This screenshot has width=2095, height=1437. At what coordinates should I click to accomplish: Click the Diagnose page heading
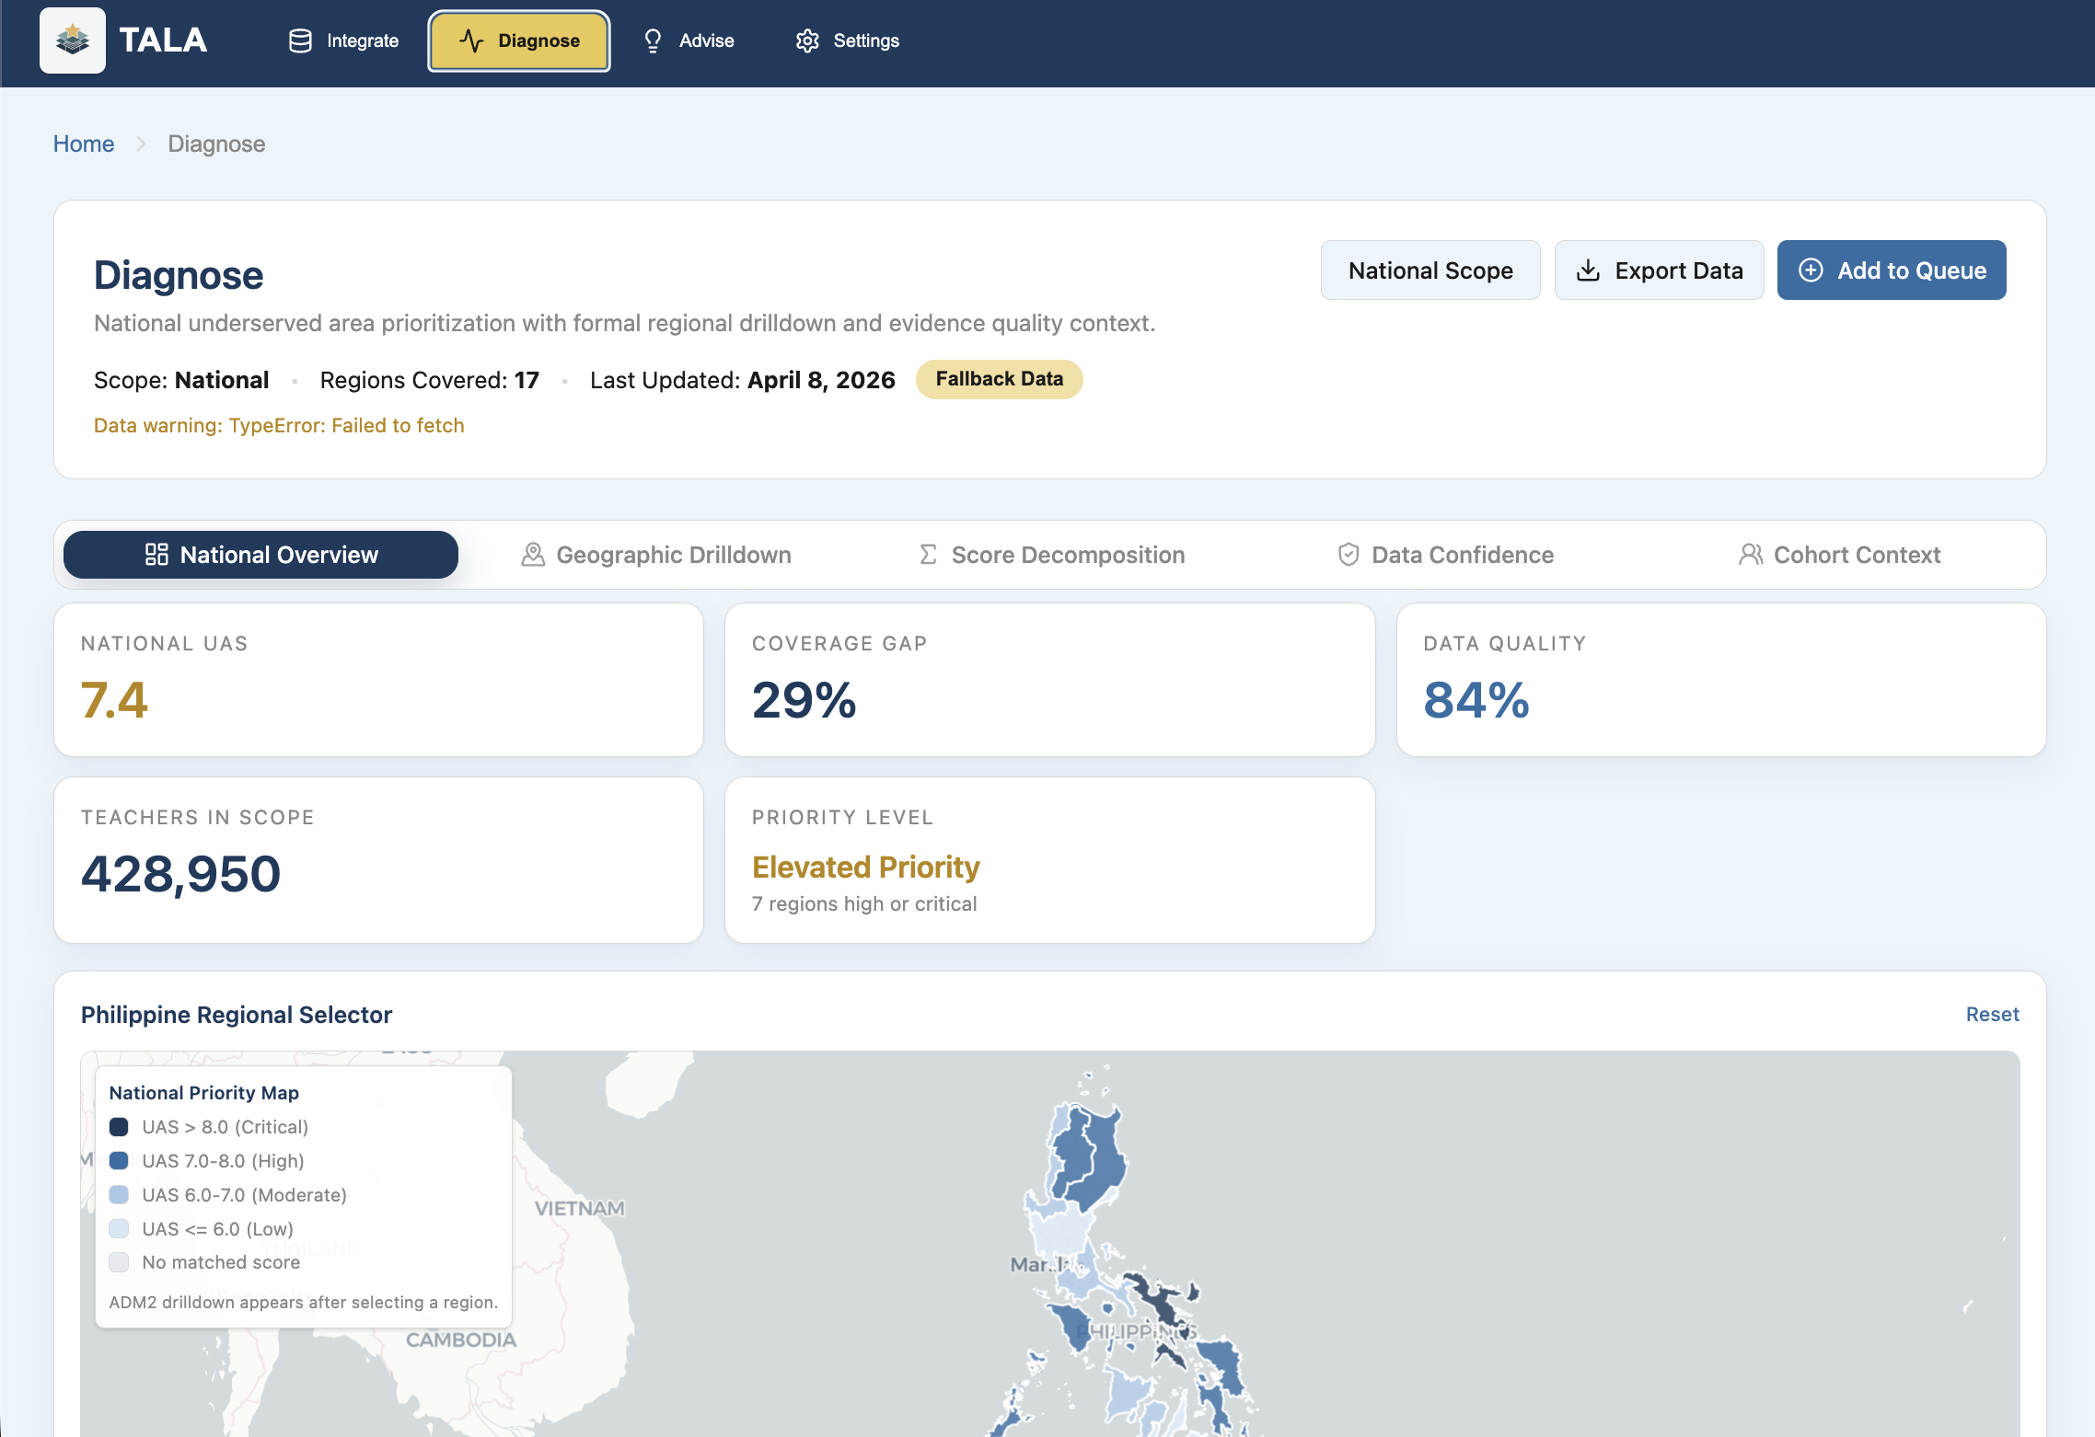(x=179, y=275)
